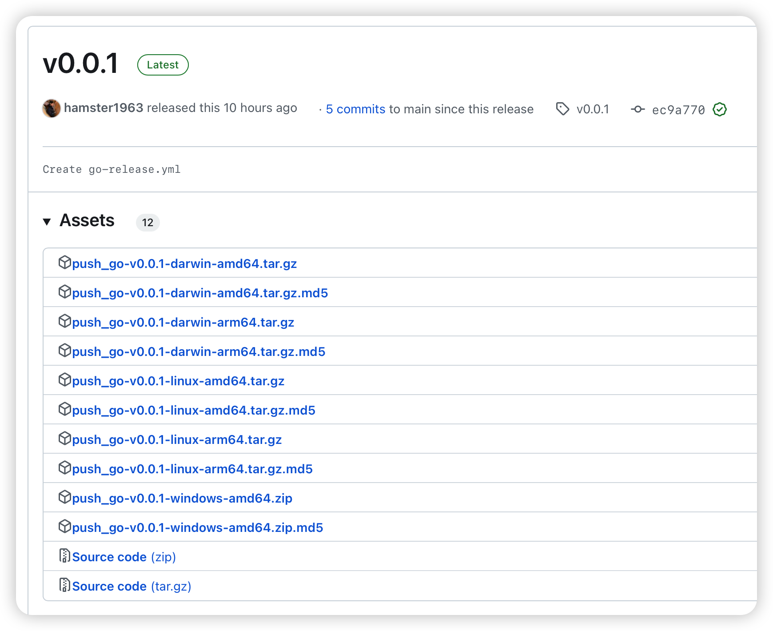Click the Latest release badge
This screenshot has height=631, width=773.
pos(163,65)
